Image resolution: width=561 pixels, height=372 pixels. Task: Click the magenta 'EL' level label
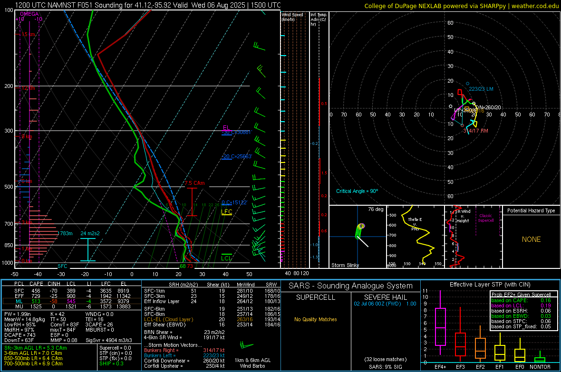226,127
